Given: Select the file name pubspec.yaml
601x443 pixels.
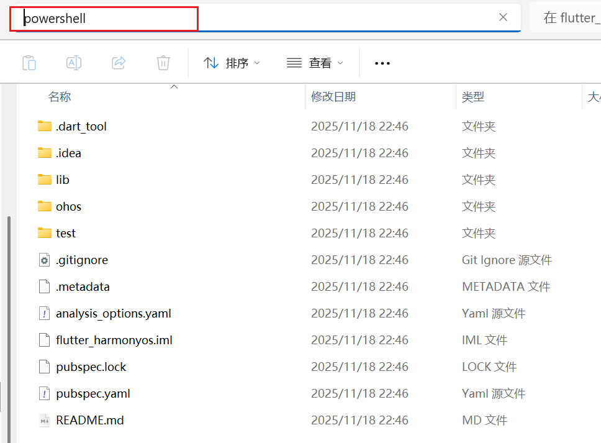Looking at the screenshot, I should pos(93,394).
